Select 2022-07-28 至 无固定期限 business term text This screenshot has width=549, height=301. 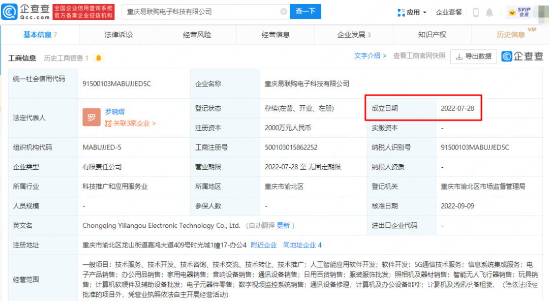303,167
